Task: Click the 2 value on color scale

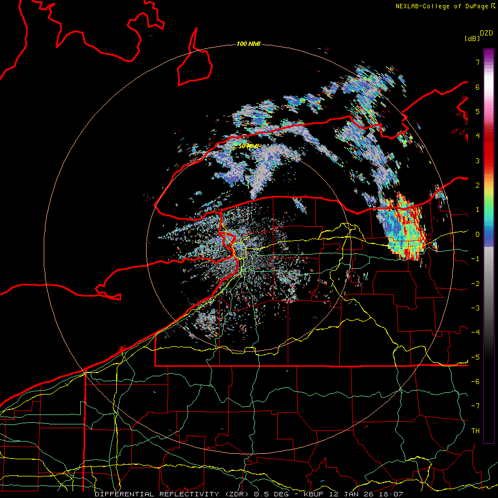Action: 478,185
